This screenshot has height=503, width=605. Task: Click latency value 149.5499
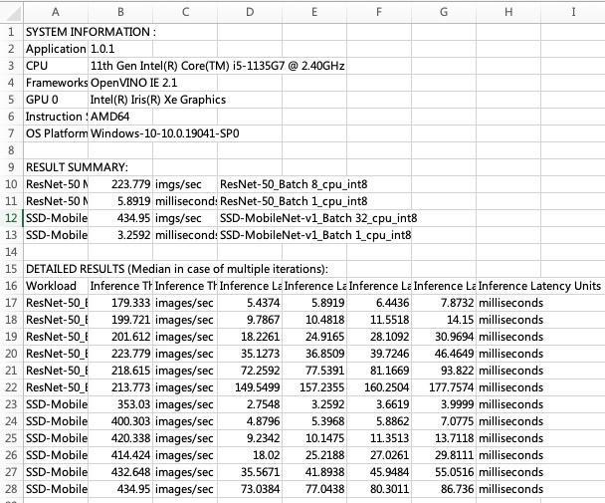(x=250, y=387)
